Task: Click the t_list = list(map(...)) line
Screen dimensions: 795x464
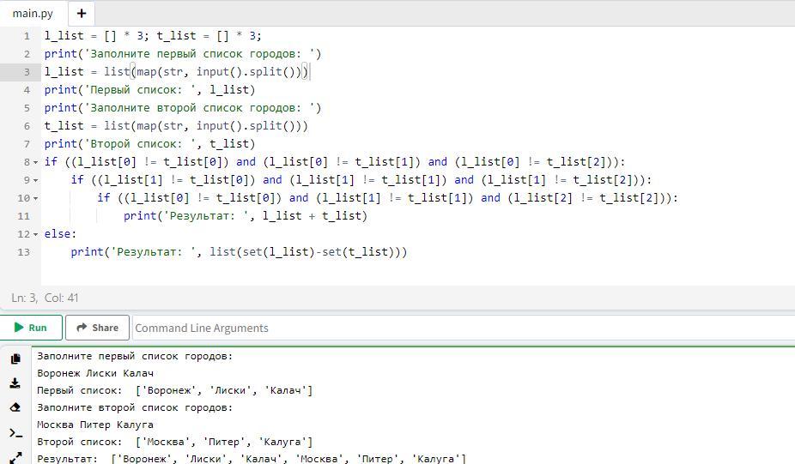Action: point(176,125)
